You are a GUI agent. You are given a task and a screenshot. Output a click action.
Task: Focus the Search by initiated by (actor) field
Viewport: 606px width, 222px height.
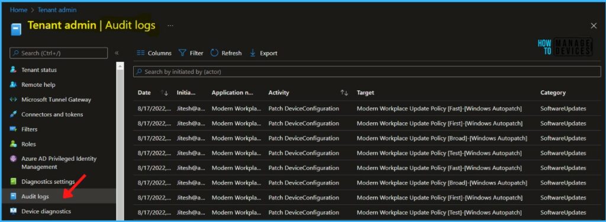click(367, 71)
